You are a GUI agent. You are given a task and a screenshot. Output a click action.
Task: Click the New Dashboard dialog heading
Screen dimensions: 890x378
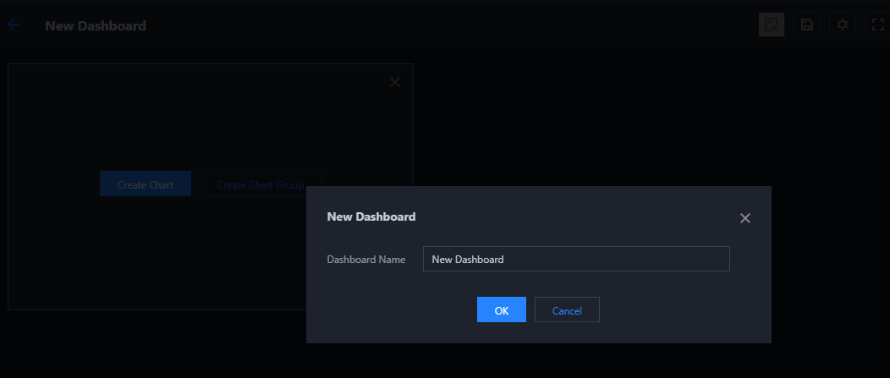(371, 216)
